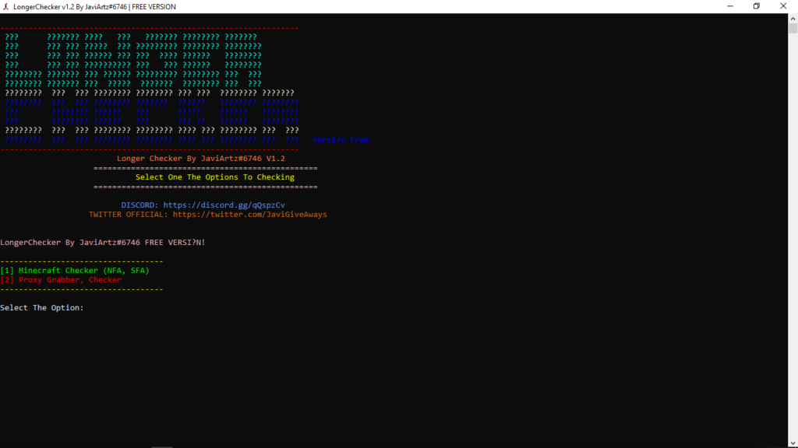Open the JaviGiveAways Twitter URL
The height and width of the screenshot is (448, 798).
point(249,215)
